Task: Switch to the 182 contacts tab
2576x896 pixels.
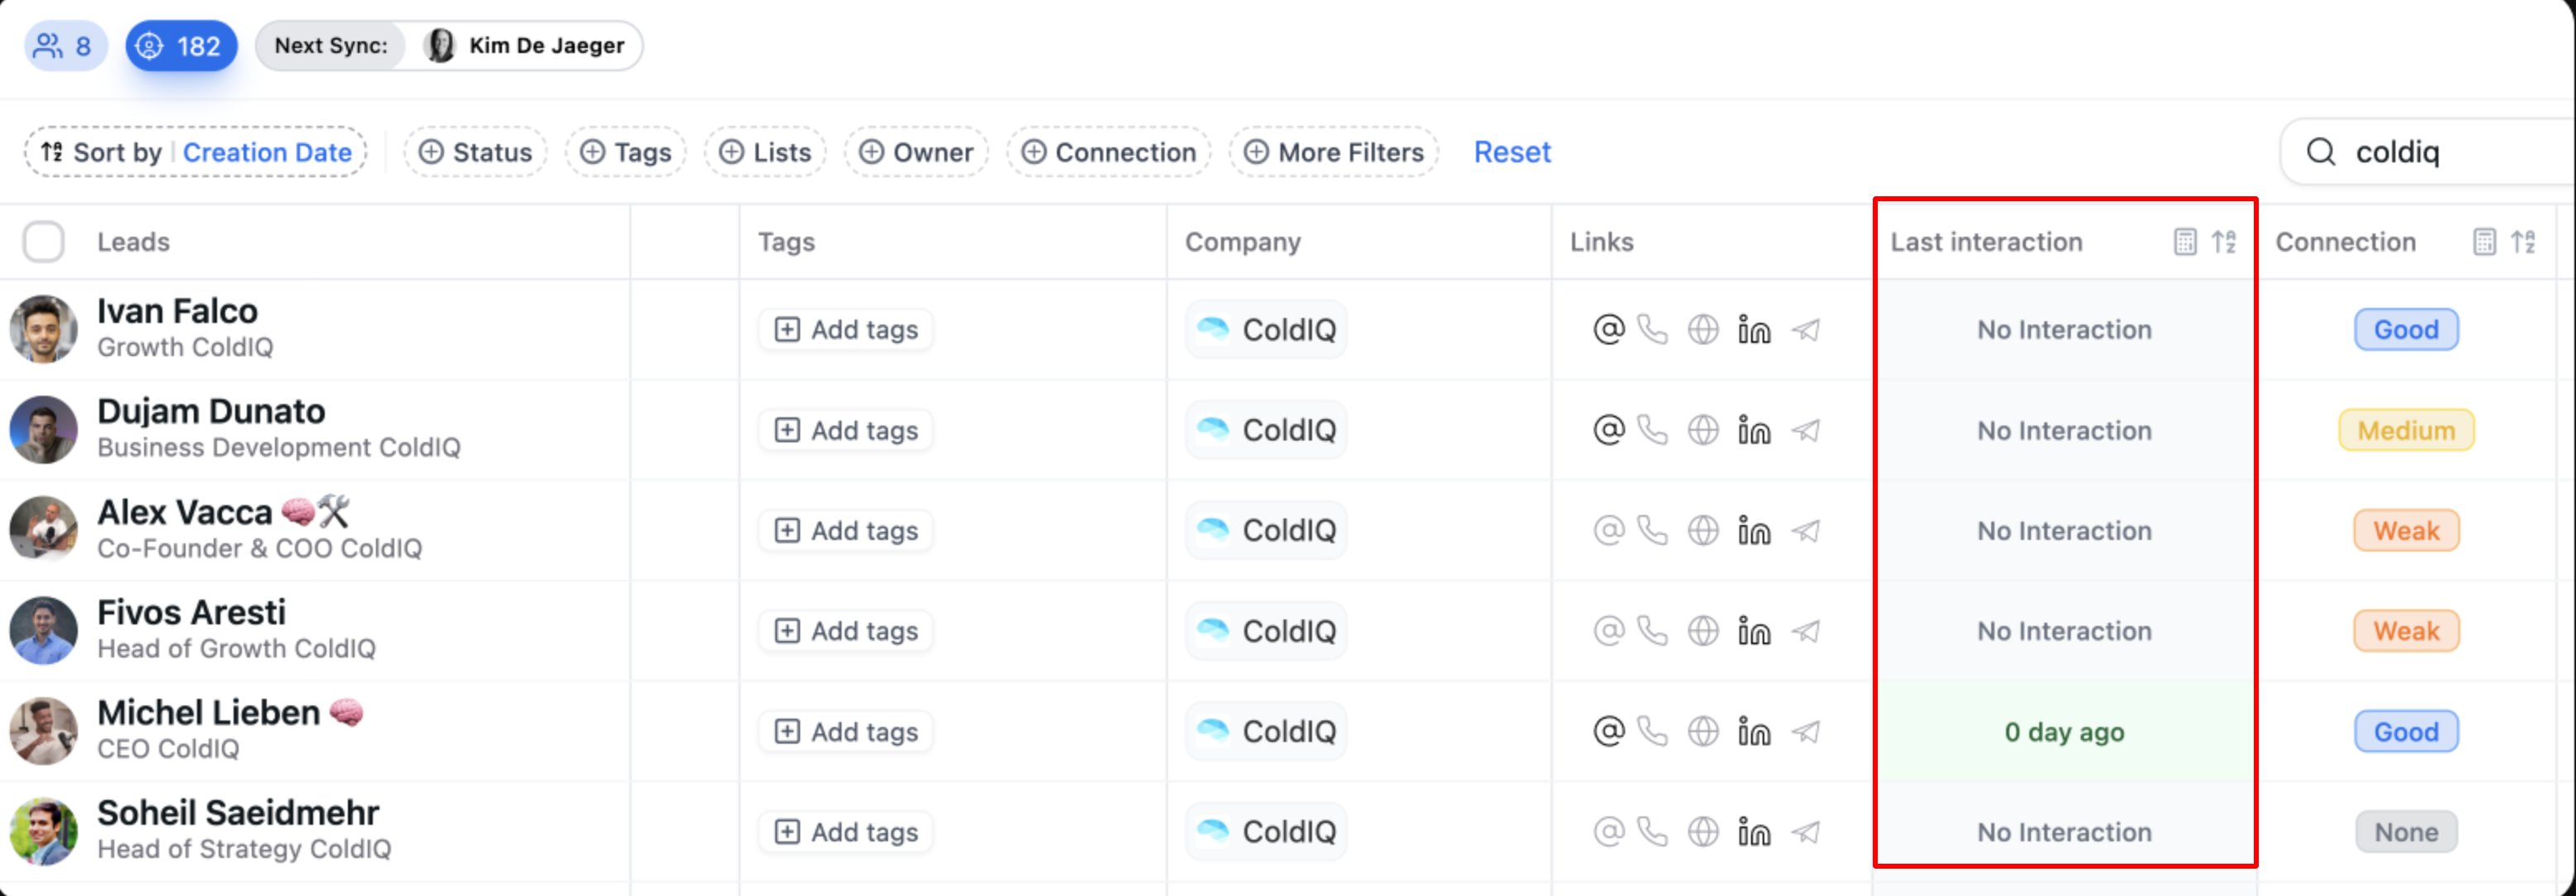Action: click(x=181, y=46)
